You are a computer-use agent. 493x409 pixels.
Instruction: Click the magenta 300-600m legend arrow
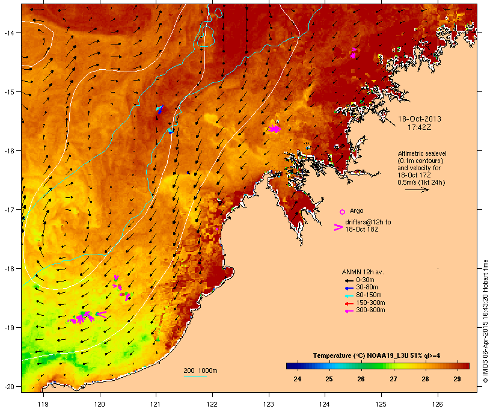pos(349,311)
